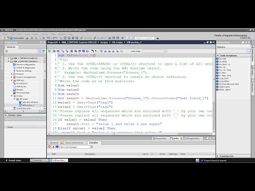Click the Undo arrow in main toolbar
The width and height of the screenshot is (255, 191).
pos(48,38)
